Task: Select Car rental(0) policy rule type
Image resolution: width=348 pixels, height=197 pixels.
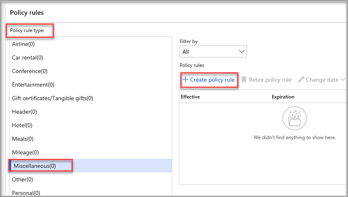Action: click(91, 57)
